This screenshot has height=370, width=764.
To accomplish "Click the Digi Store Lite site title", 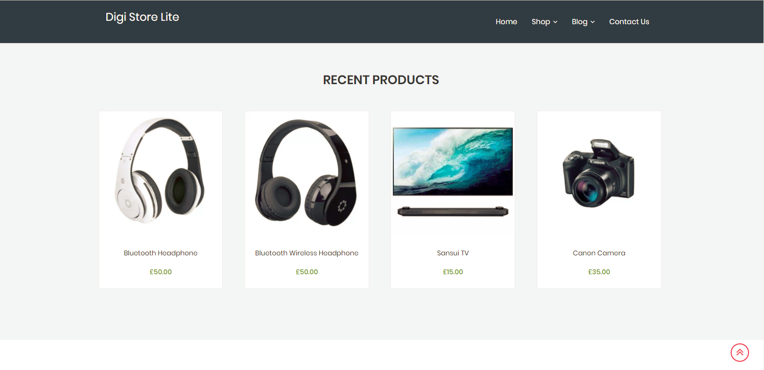I will click(142, 17).
